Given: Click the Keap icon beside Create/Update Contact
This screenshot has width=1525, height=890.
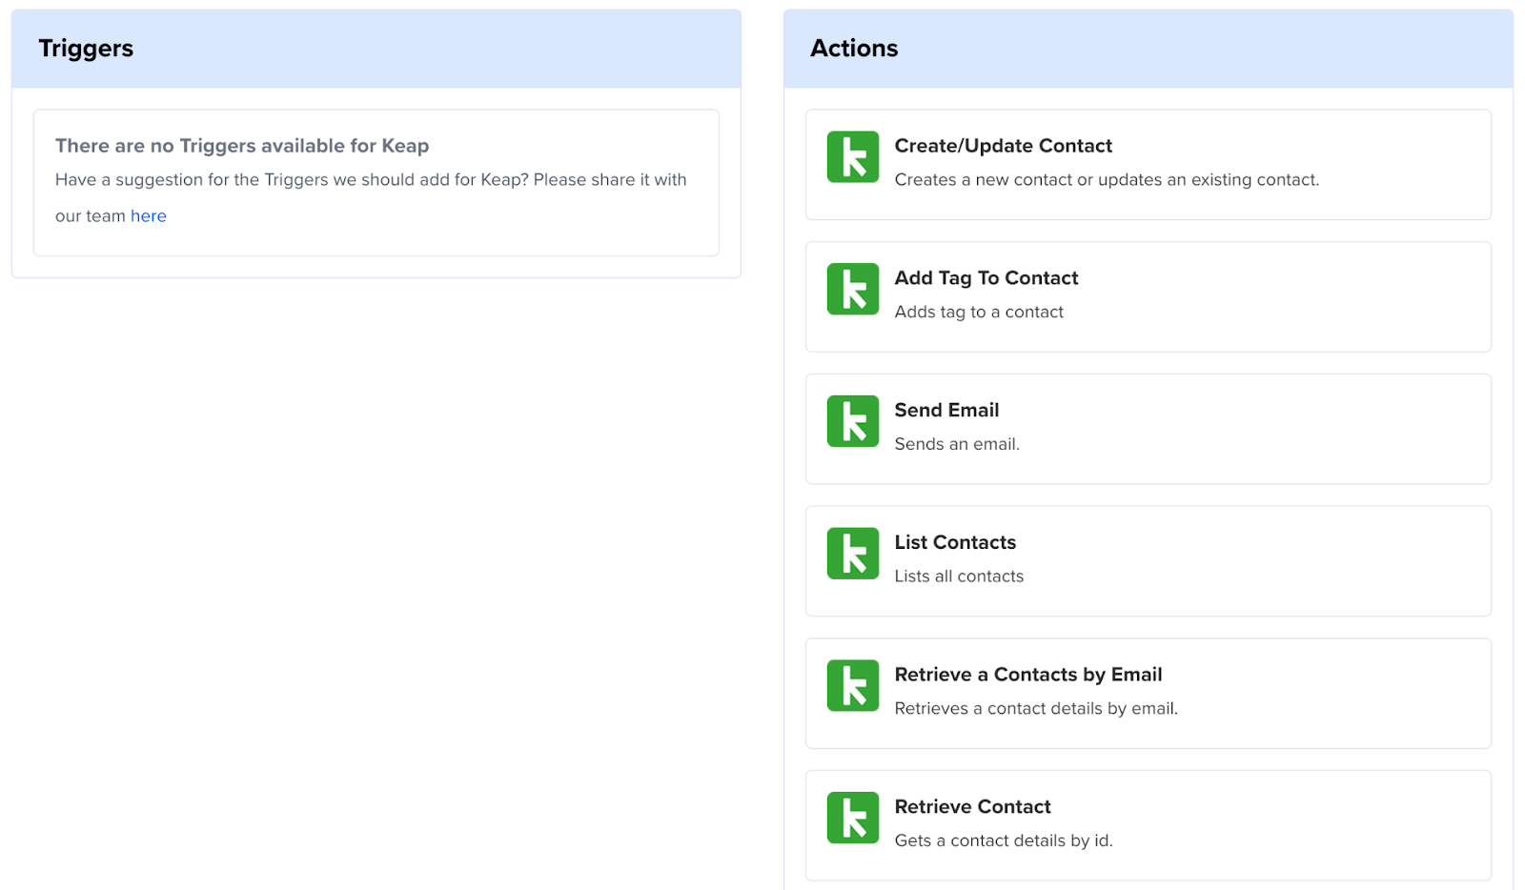Looking at the screenshot, I should 852,156.
